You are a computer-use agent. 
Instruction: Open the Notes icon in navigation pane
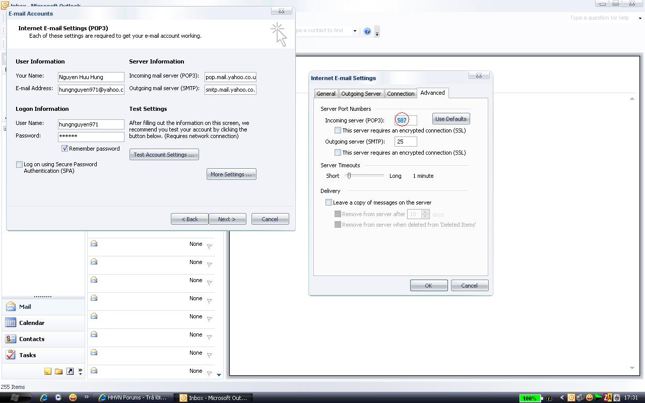click(x=48, y=371)
